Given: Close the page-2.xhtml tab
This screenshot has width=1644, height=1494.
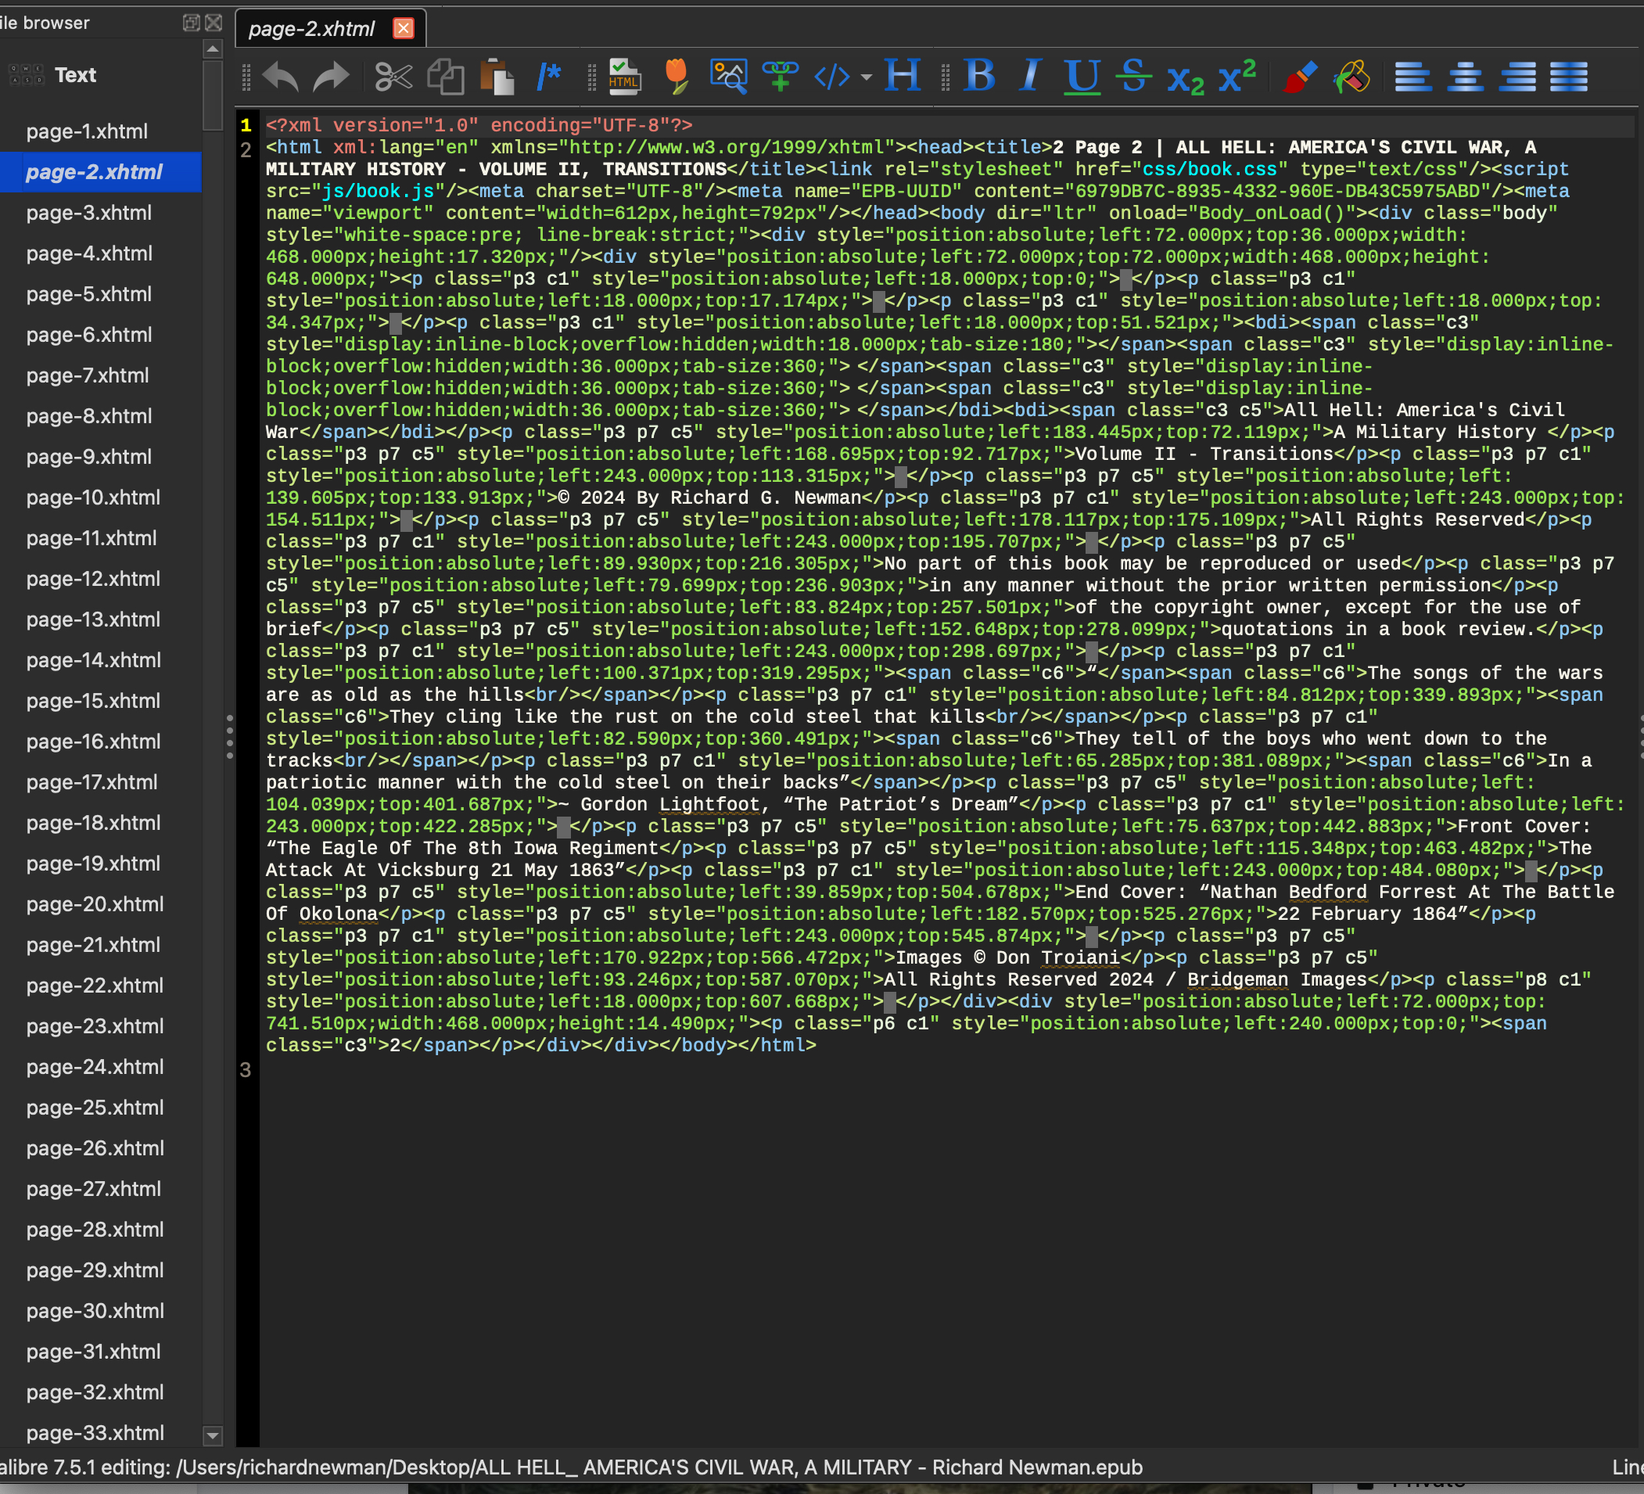Looking at the screenshot, I should 404,30.
